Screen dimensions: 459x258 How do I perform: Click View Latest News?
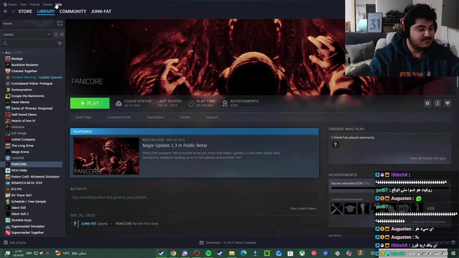pos(303,209)
